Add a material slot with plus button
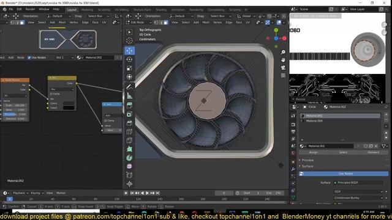 coord(386,115)
